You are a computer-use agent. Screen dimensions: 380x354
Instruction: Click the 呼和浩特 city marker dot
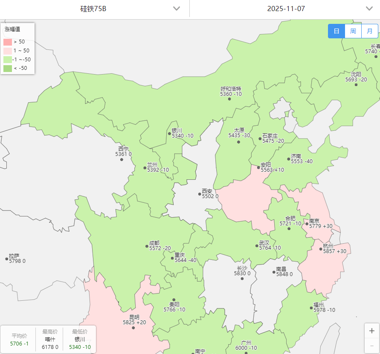(x=229, y=99)
